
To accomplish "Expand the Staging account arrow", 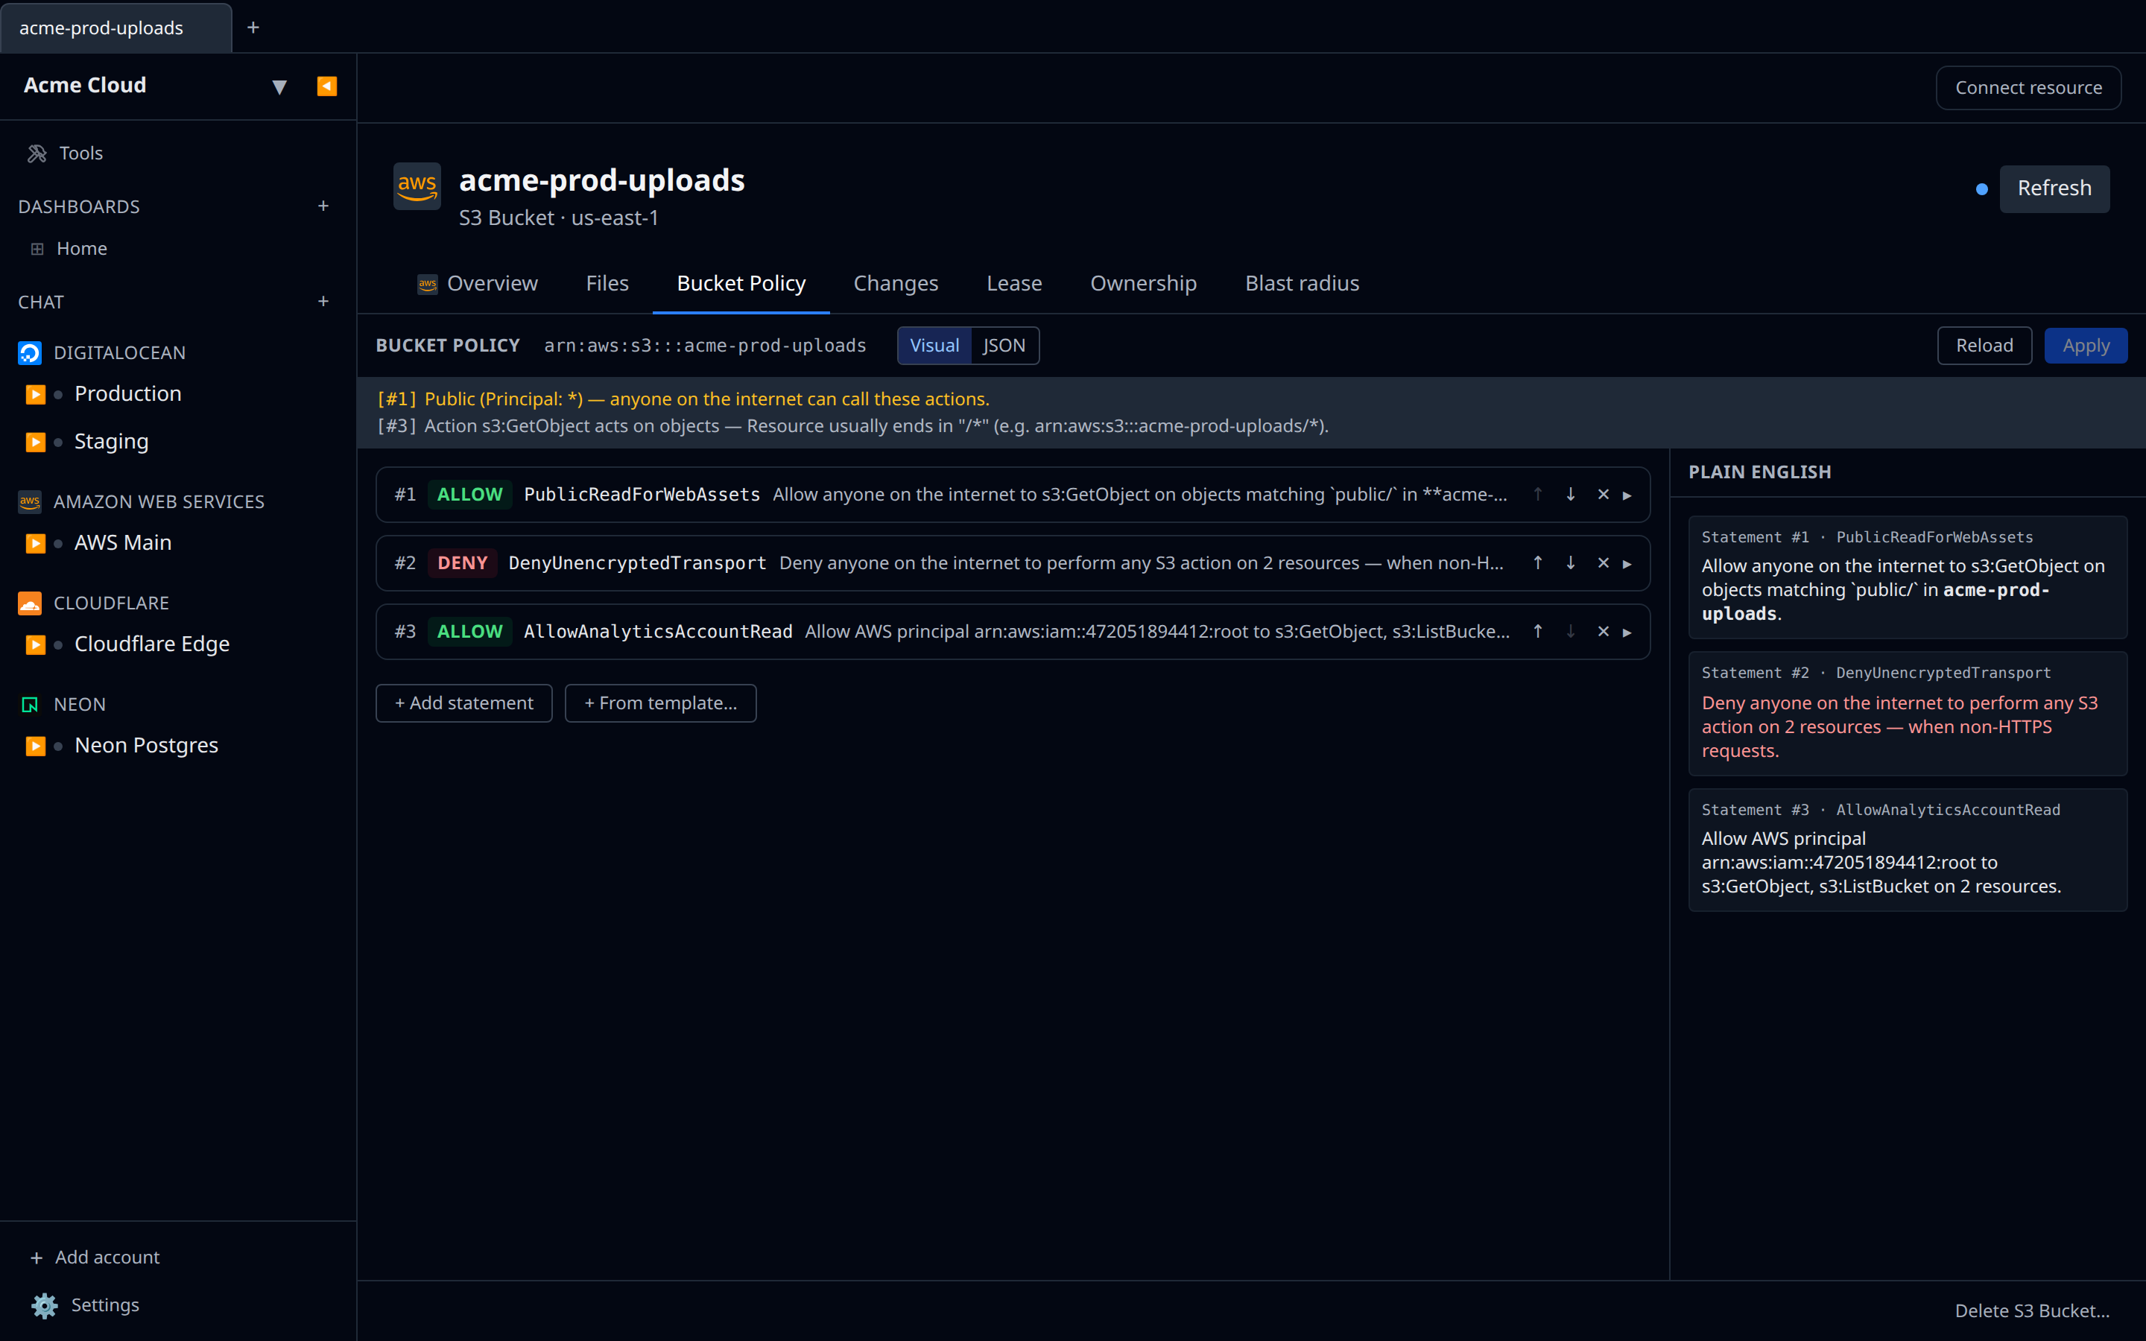I will (36, 443).
